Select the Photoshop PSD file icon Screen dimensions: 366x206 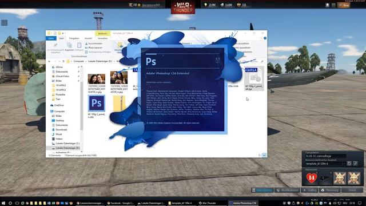[97, 103]
